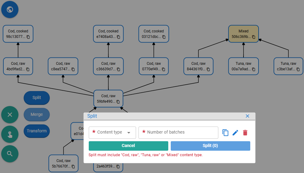Choose the Split operation button

(37, 98)
